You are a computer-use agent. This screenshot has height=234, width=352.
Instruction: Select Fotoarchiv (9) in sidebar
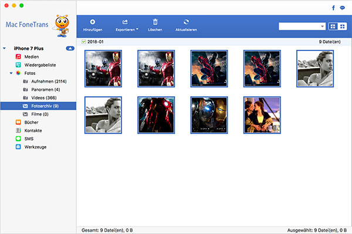(38, 106)
